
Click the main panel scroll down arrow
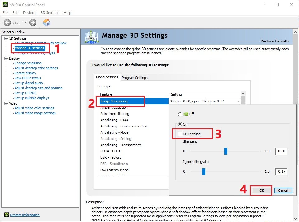(x=295, y=218)
